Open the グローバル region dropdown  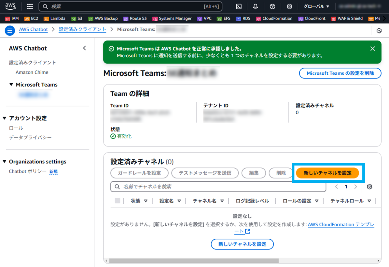click(316, 6)
